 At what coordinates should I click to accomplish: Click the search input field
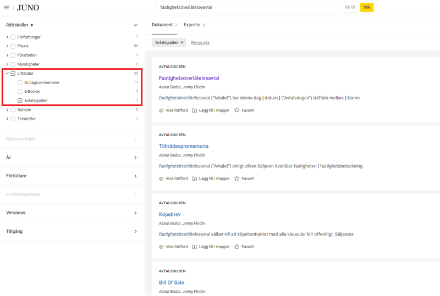click(248, 8)
